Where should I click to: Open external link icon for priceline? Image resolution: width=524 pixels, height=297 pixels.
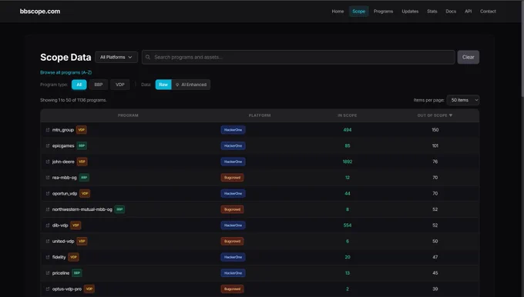click(48, 273)
